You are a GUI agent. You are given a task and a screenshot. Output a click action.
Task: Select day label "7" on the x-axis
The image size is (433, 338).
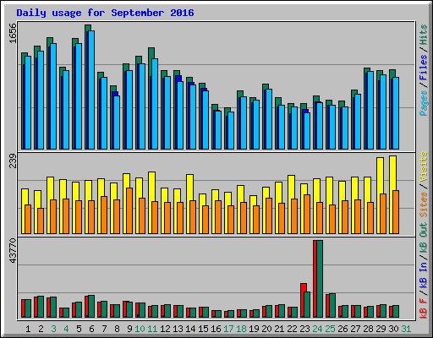104,329
